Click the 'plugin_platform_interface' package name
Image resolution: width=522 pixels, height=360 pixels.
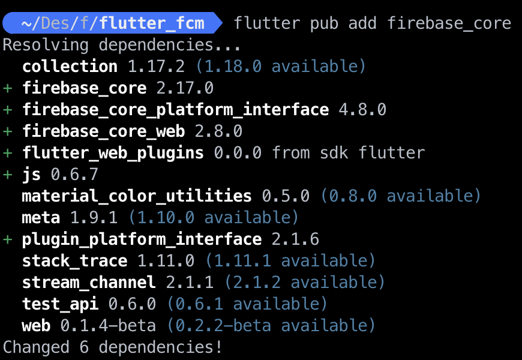point(142,239)
